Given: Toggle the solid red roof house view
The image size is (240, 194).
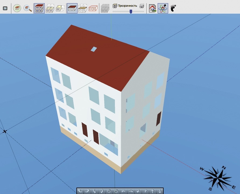Looking at the screenshot, I should 72,8.
